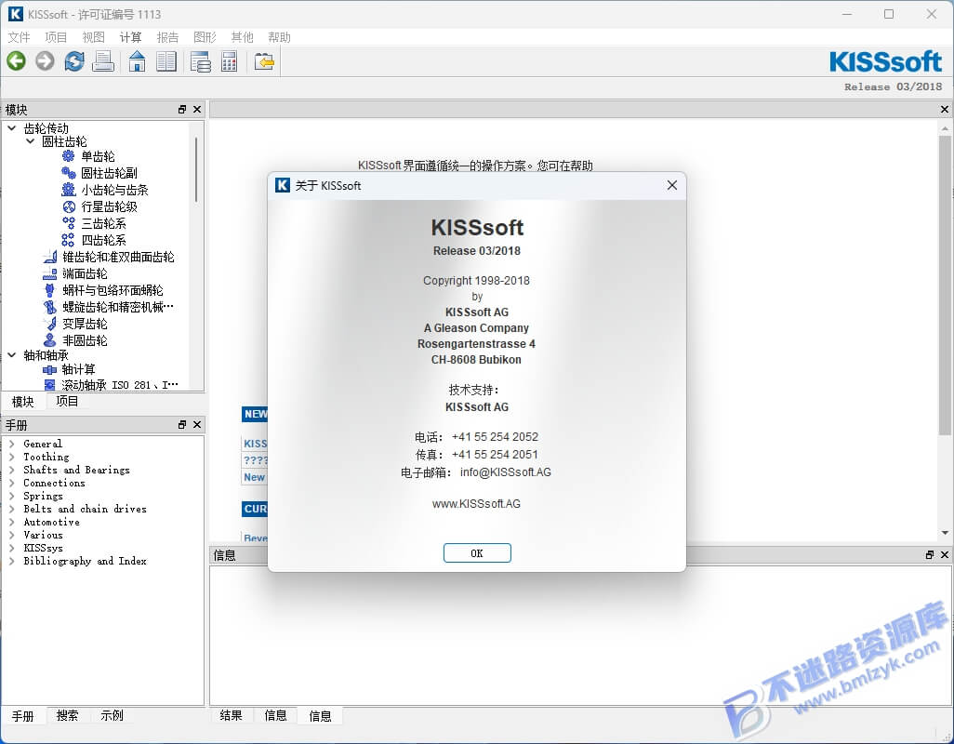Close the 关于 KISSsoft dialog
The height and width of the screenshot is (744, 954).
click(x=671, y=185)
